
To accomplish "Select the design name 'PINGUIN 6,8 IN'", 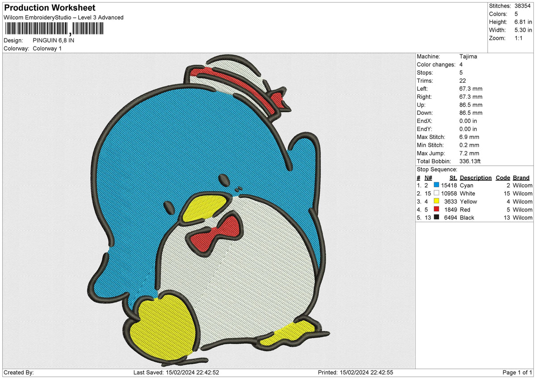I will [54, 40].
